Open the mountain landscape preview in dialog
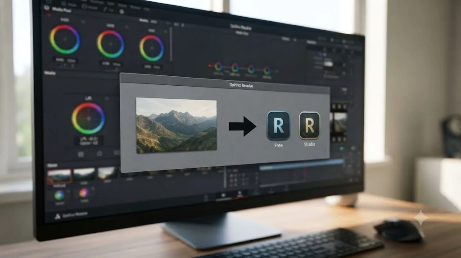This screenshot has height=258, width=461. coord(176,125)
